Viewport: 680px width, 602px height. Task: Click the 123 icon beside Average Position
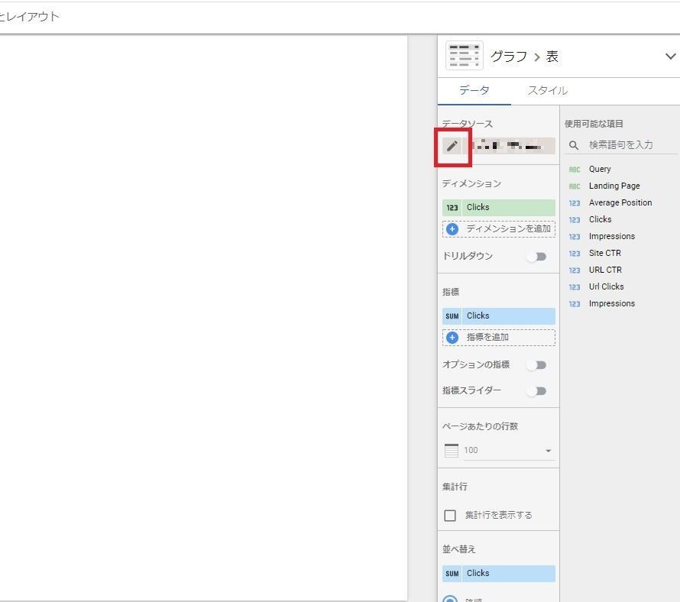(x=574, y=202)
